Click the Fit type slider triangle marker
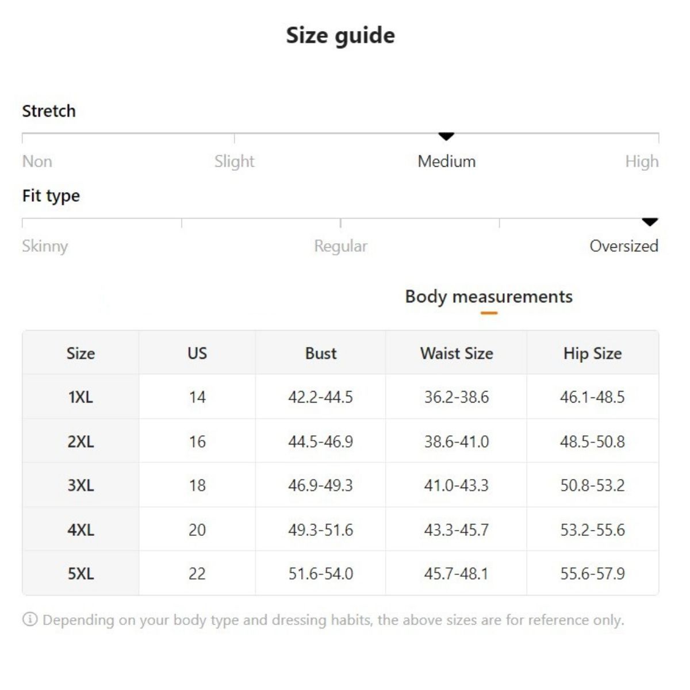Image resolution: width=690 pixels, height=690 pixels. 650,221
